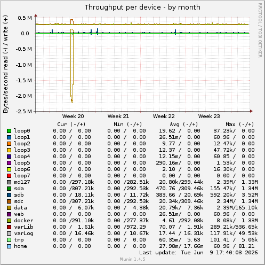This screenshot has height=265, width=265.
Task: Click the '-1.0 M' y-axis tick label
Action: (23, 65)
